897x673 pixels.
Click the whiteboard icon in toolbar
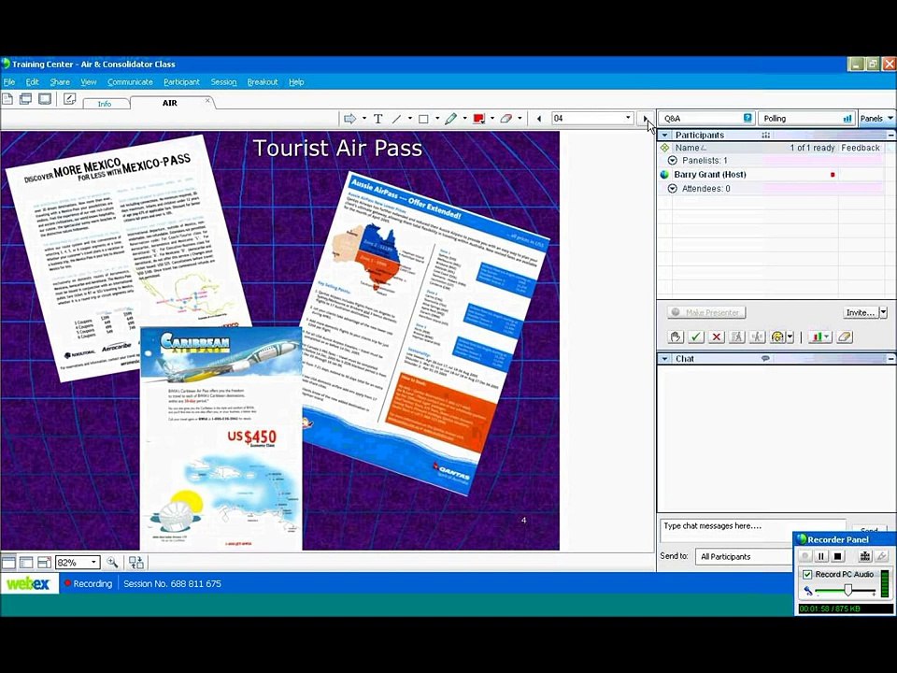coord(70,99)
